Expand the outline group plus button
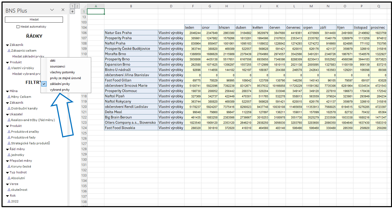This screenshot has height=208, width=392. (x=72, y=12)
